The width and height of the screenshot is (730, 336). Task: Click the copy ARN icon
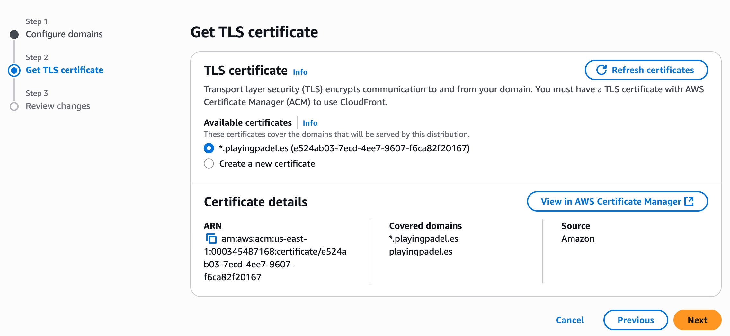click(x=211, y=239)
